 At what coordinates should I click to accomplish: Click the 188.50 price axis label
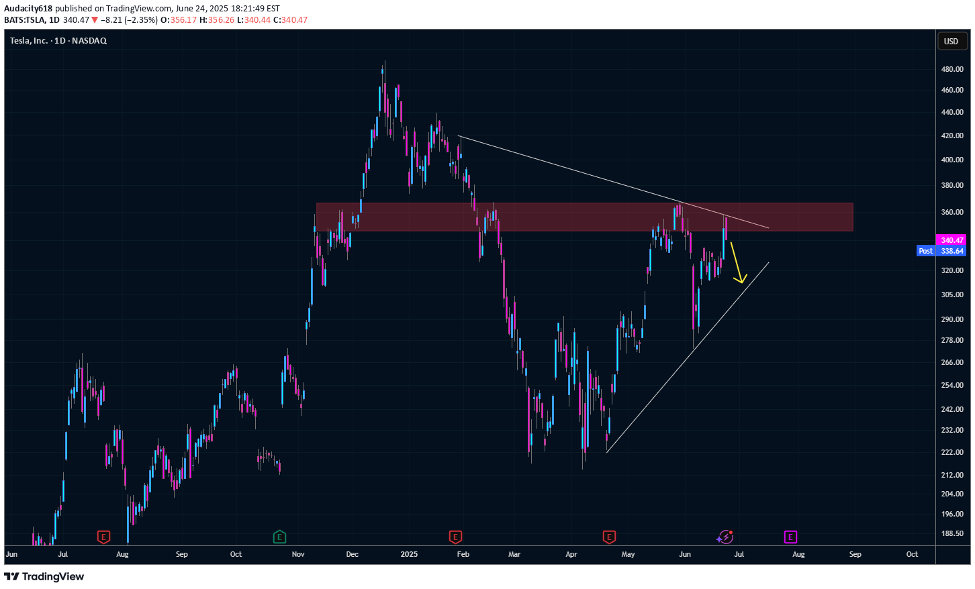tap(952, 533)
